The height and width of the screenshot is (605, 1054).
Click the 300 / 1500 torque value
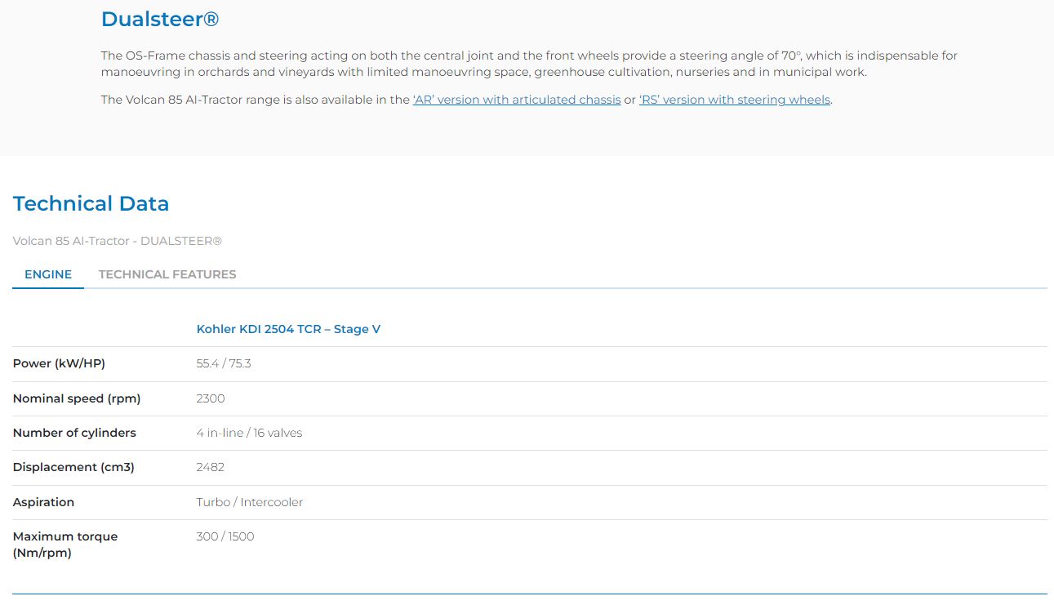click(225, 536)
